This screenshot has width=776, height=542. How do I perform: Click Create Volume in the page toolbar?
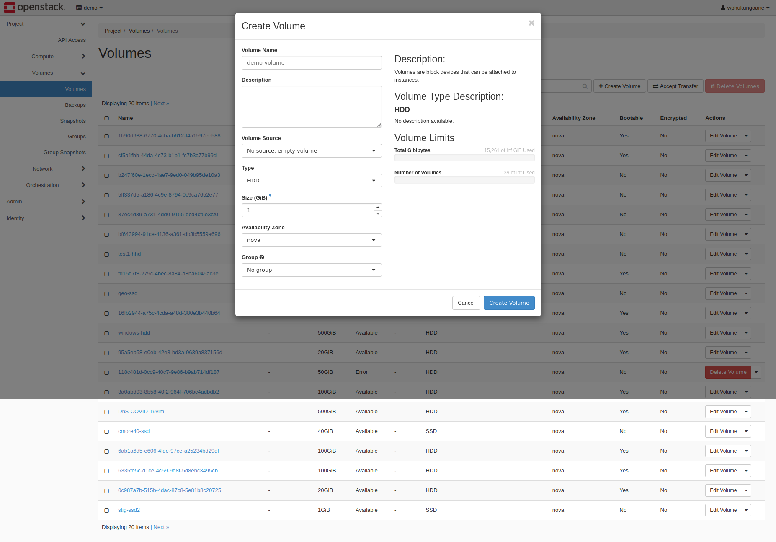pos(620,86)
